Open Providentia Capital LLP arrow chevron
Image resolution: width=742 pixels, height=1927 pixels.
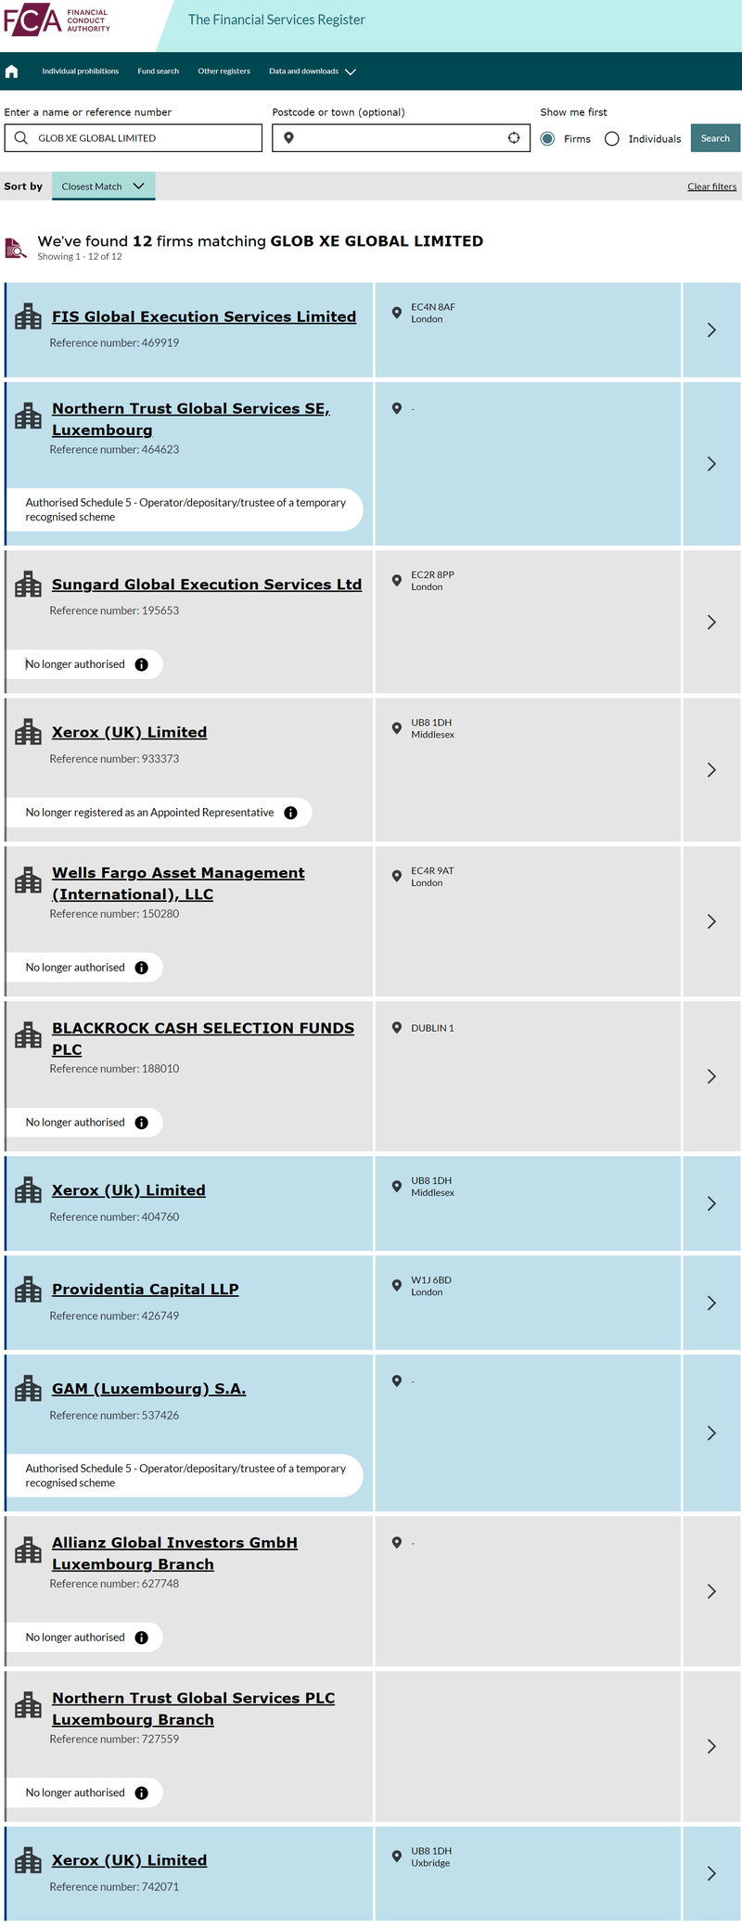[711, 1304]
